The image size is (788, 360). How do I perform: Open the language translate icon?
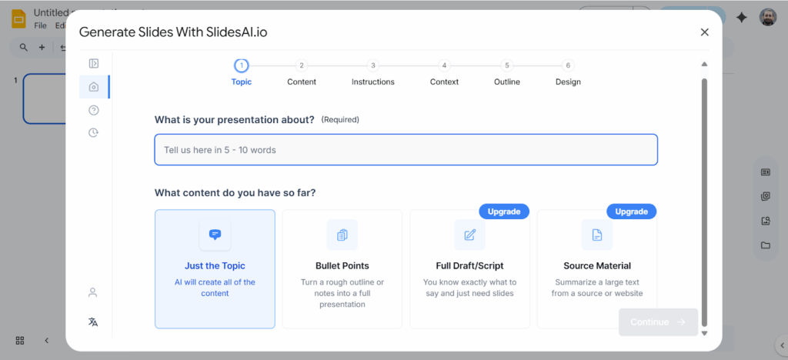[x=93, y=322]
